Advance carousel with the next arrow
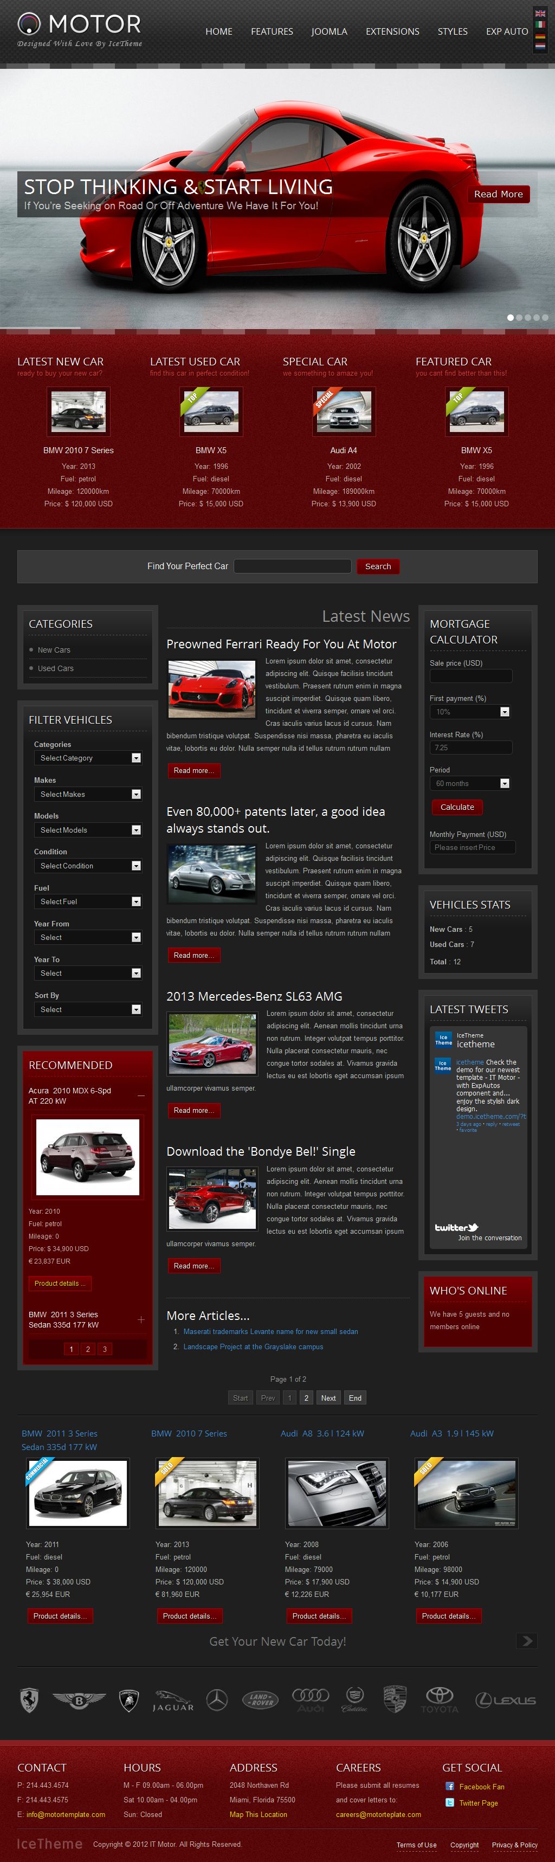The height and width of the screenshot is (1862, 555). click(527, 1641)
